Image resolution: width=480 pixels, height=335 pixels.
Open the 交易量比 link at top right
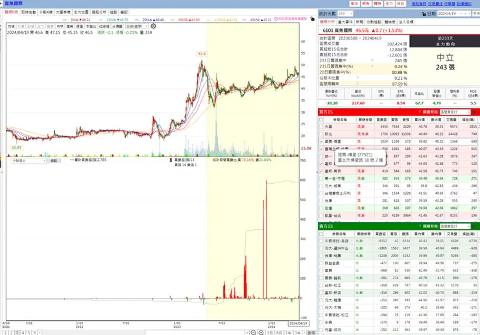click(435, 4)
